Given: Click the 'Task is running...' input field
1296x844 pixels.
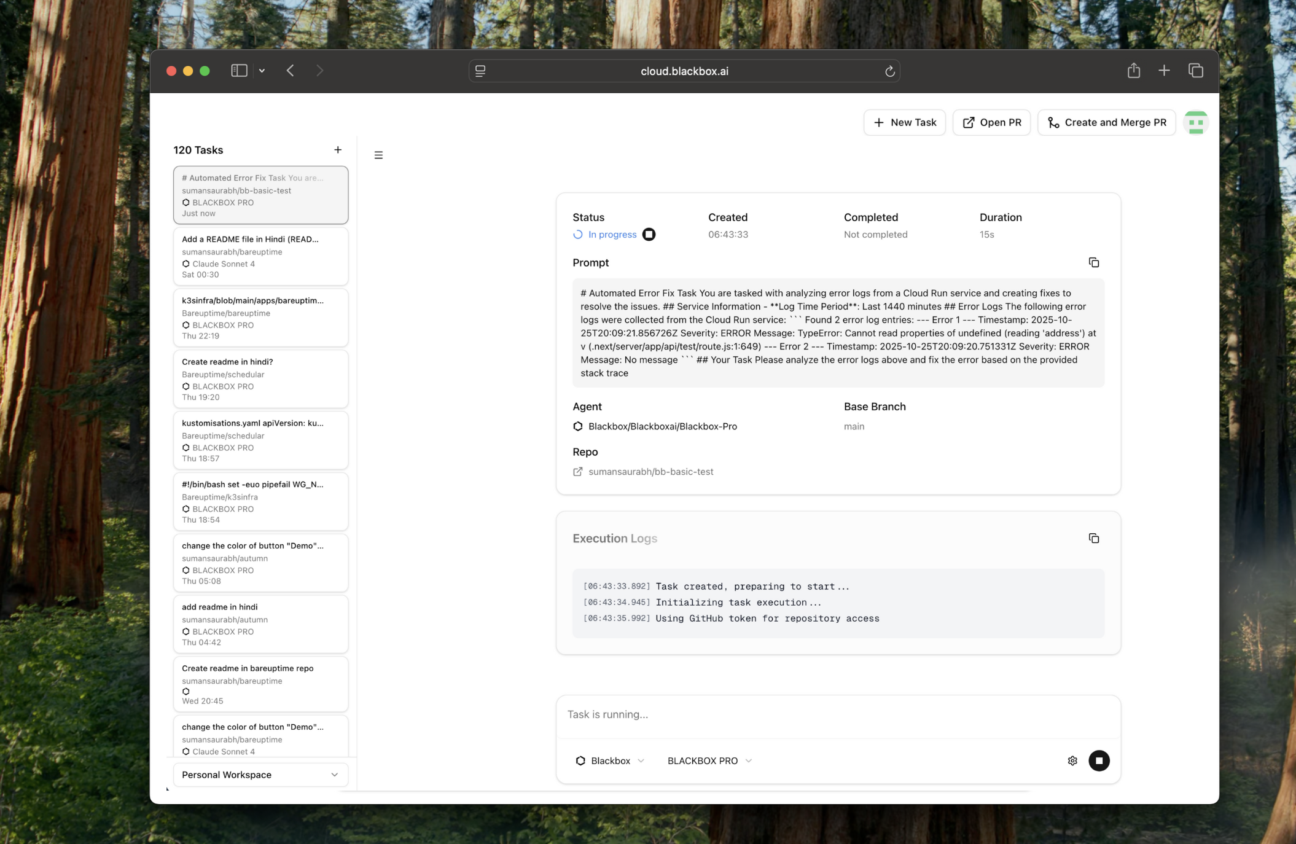Looking at the screenshot, I should (837, 714).
